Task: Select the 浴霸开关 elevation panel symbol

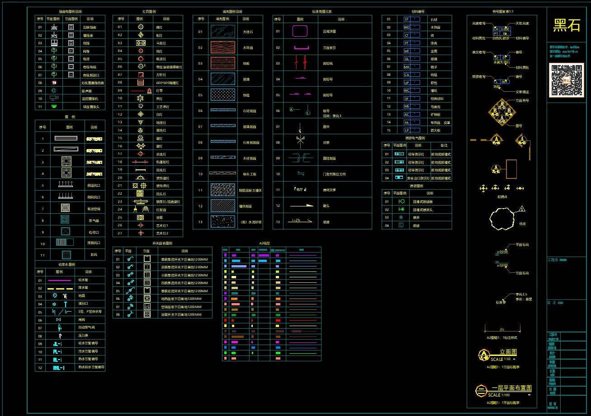Action: tap(147, 314)
